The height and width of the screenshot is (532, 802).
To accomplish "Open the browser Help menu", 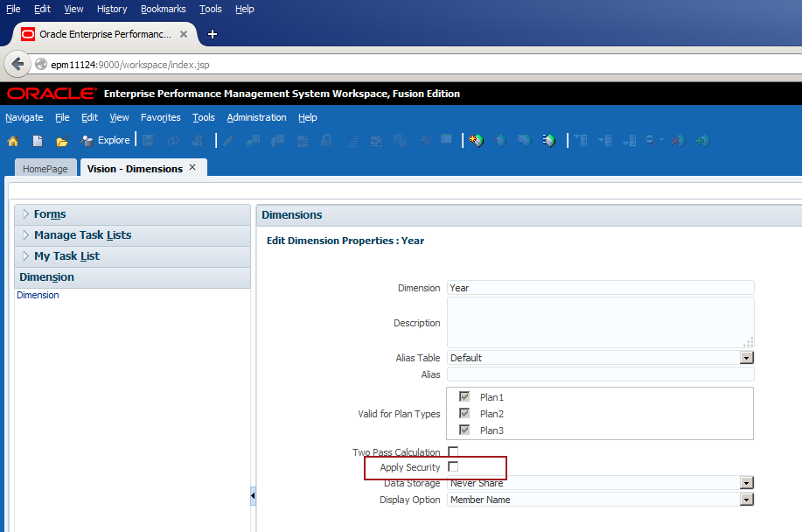I will tap(245, 9).
